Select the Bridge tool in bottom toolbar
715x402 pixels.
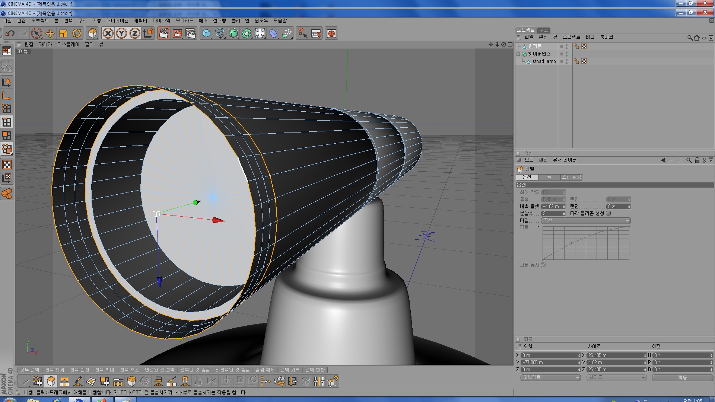pyautogui.click(x=64, y=381)
